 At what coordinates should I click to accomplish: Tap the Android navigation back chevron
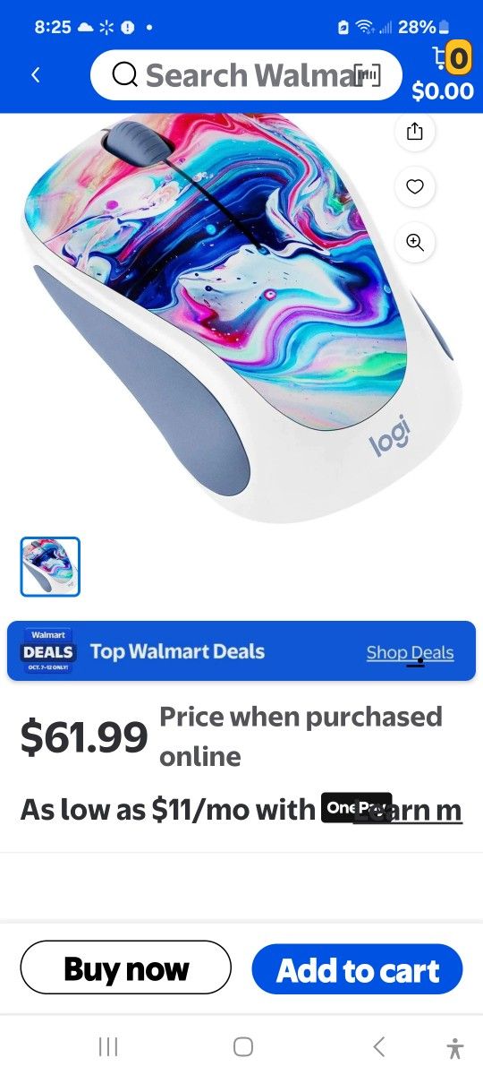(x=378, y=1046)
